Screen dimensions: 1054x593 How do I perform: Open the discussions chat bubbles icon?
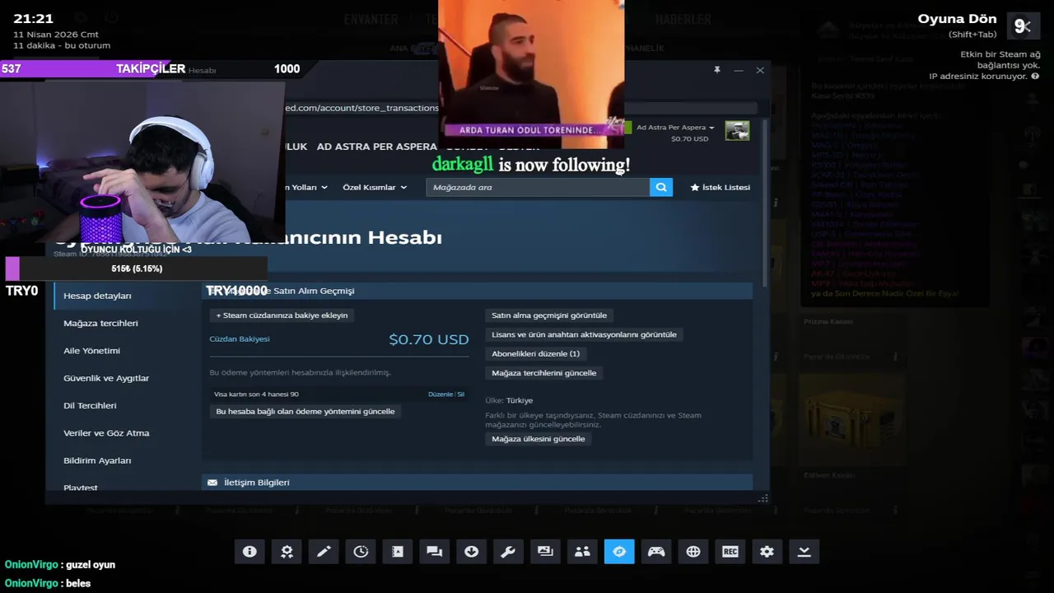coord(434,552)
